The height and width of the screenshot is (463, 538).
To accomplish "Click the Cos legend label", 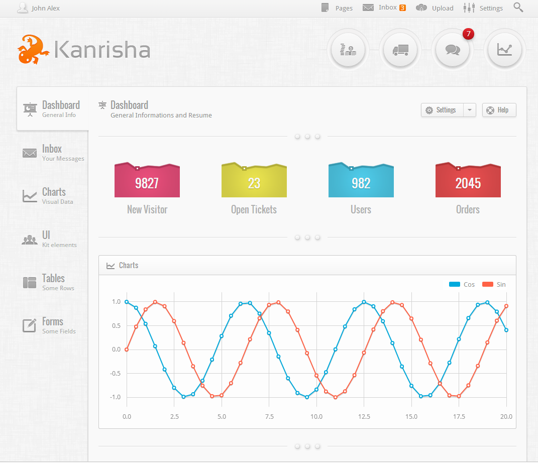I will [469, 285].
